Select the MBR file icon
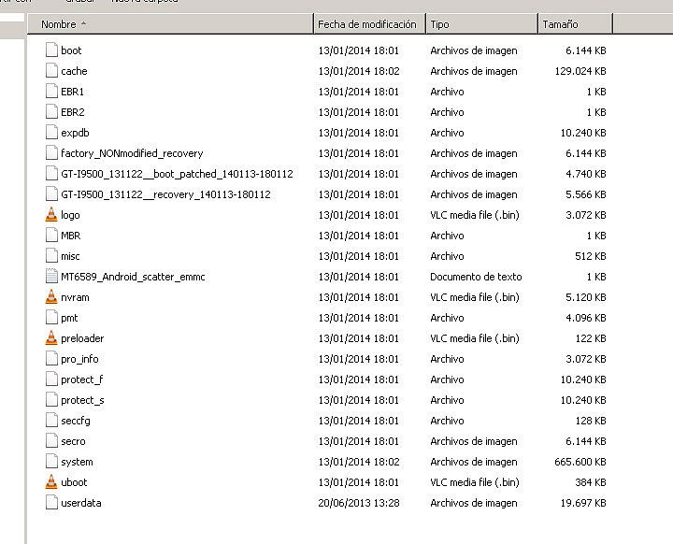 pyautogui.click(x=51, y=235)
